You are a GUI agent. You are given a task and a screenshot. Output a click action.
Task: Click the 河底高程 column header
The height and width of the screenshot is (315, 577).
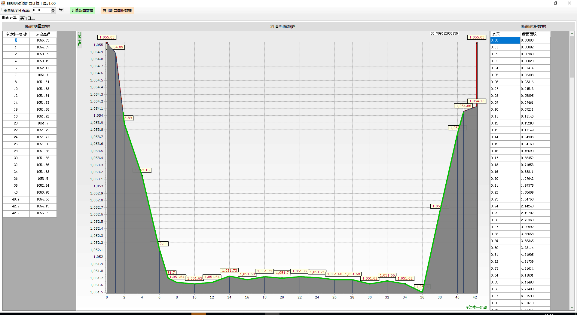pos(43,34)
